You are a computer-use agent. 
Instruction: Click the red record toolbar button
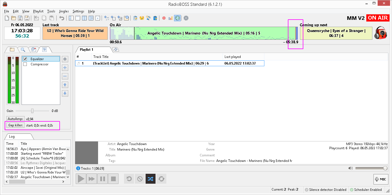164,18
